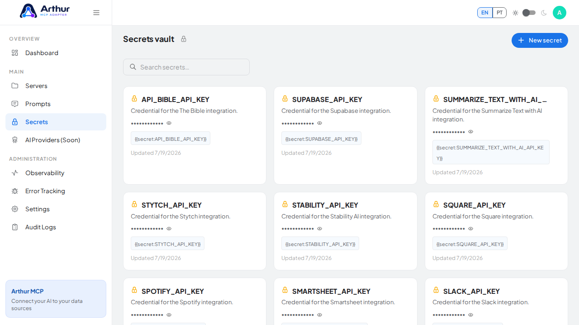The image size is (579, 325).
Task: Copy the {{secret:SQUARE_API_KEY}} reference
Action: [470, 243]
